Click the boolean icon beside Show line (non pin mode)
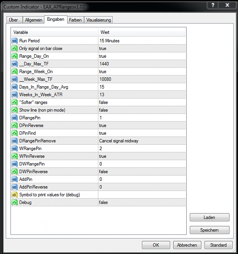Viewport: 238px width, 254px height. coord(14,110)
